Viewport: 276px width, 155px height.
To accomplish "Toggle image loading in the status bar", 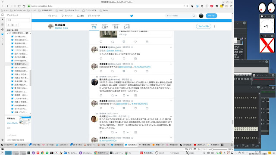I will [x=195, y=149].
